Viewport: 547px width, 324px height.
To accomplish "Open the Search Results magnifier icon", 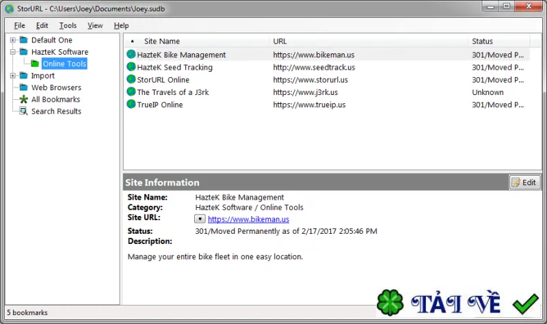I will tap(24, 111).
